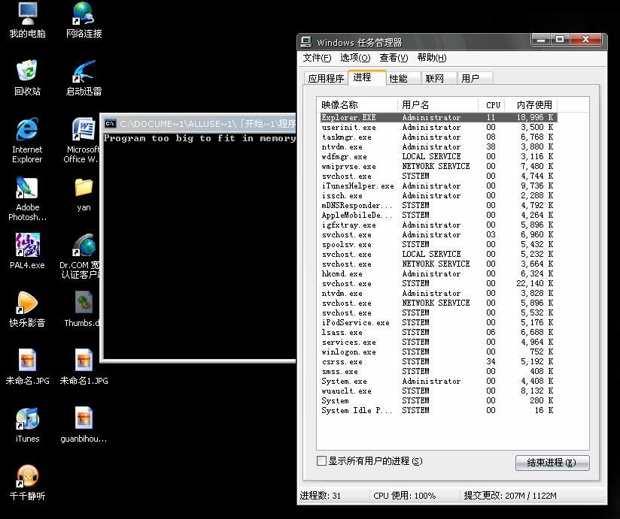Open the Internet Explorer desktop icon
Image resolution: width=620 pixels, height=519 pixels.
27,131
